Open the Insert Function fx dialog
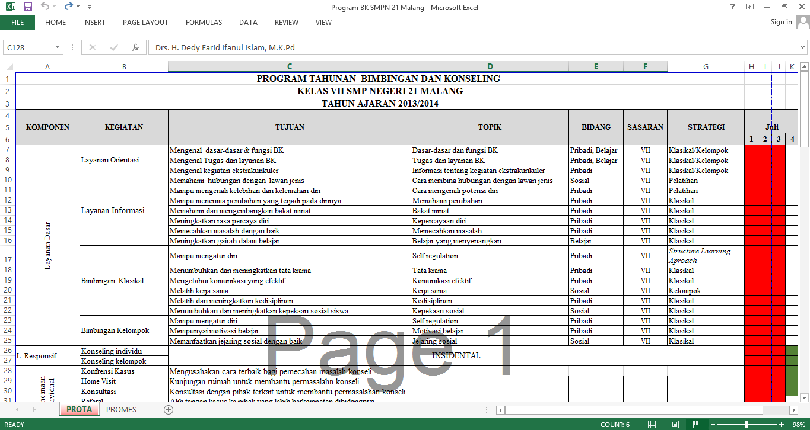Viewport: 810px width, 430px height. pyautogui.click(x=135, y=47)
